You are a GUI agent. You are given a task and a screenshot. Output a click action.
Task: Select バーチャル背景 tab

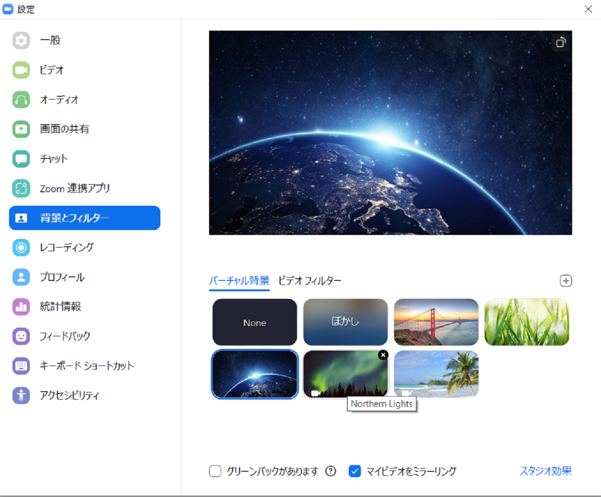point(239,281)
